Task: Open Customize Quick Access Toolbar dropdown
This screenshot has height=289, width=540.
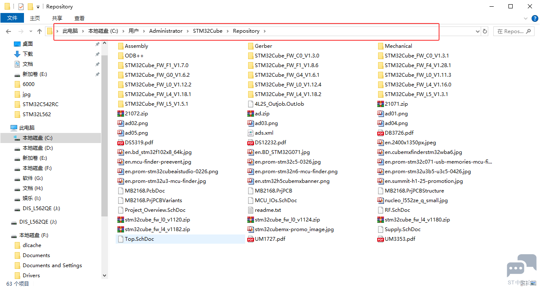Action: (x=38, y=7)
